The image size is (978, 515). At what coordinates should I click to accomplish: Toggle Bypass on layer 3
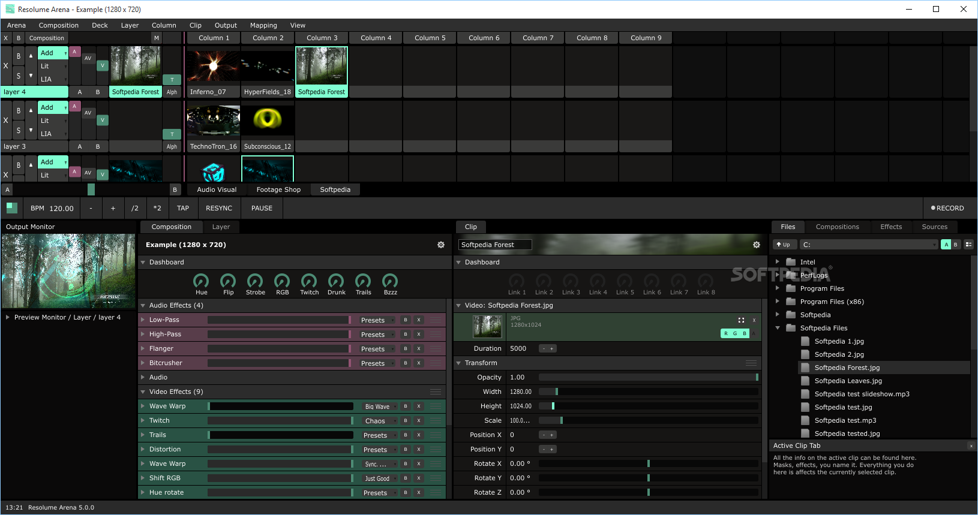pos(19,111)
